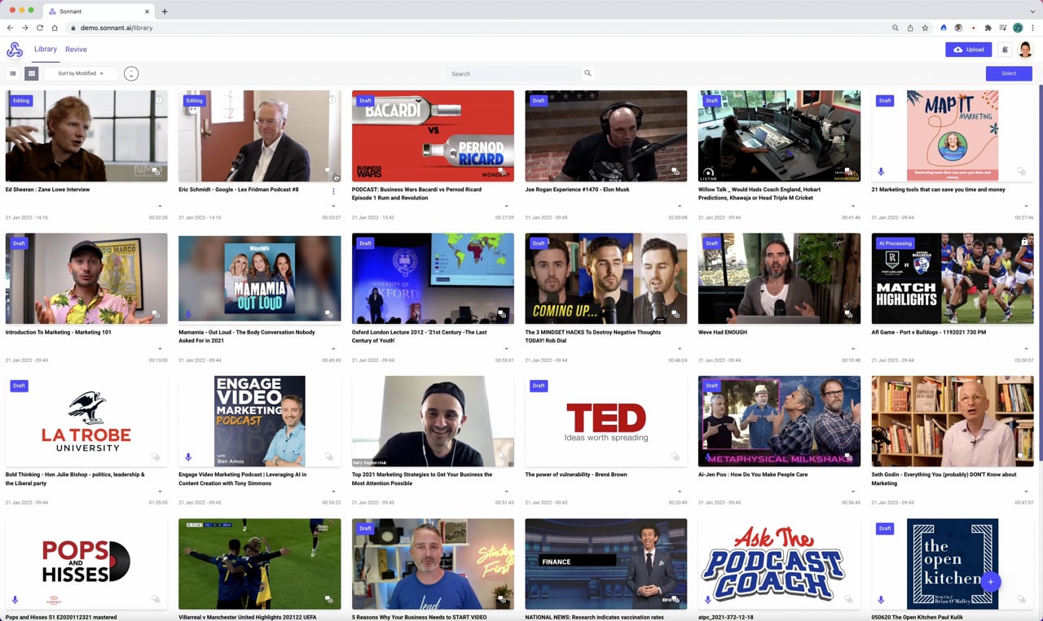Image resolution: width=1043 pixels, height=621 pixels.
Task: Click chat bubbles icon on Oxford lecture thumbnail
Action: [x=502, y=314]
